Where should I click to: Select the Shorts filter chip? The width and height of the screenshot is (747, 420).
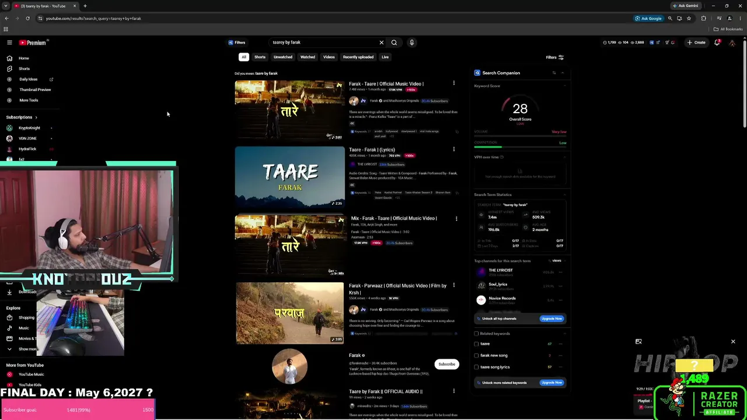click(x=260, y=57)
